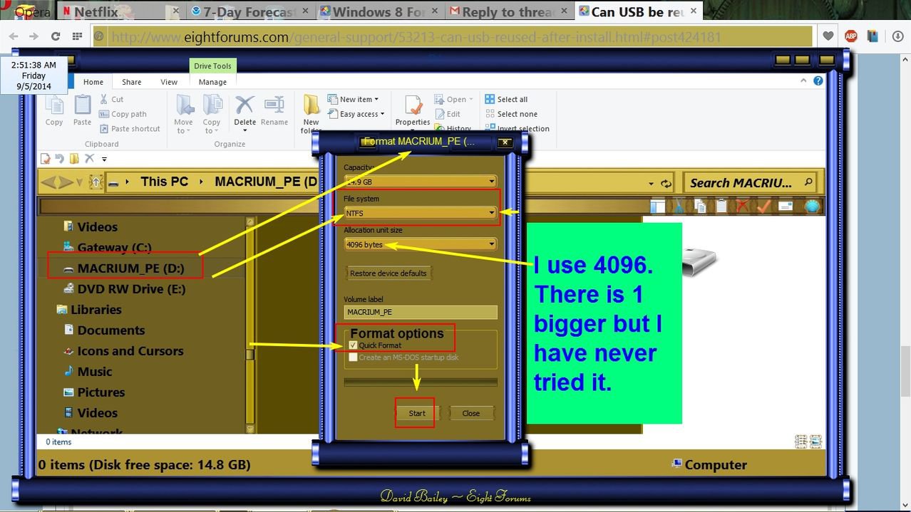Click the quick access Undo icon
Viewport: 911px width, 512px height.
pos(60,158)
